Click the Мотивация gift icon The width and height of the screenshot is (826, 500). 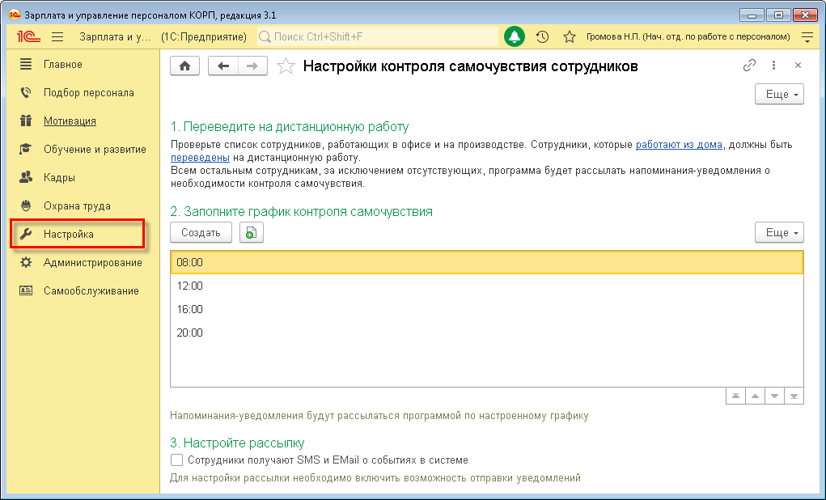click(x=26, y=121)
